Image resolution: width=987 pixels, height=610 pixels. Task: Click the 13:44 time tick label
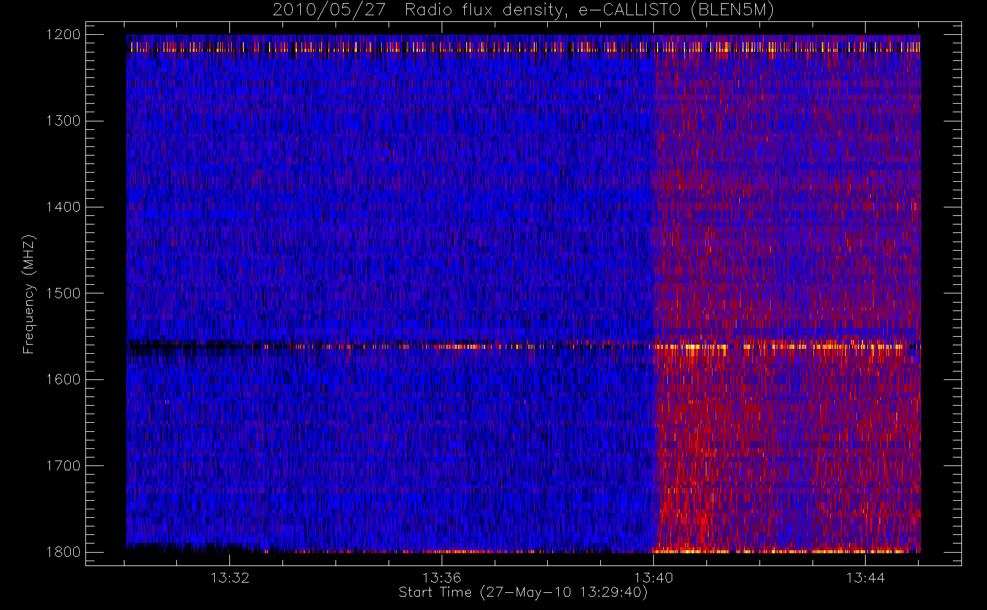[865, 578]
